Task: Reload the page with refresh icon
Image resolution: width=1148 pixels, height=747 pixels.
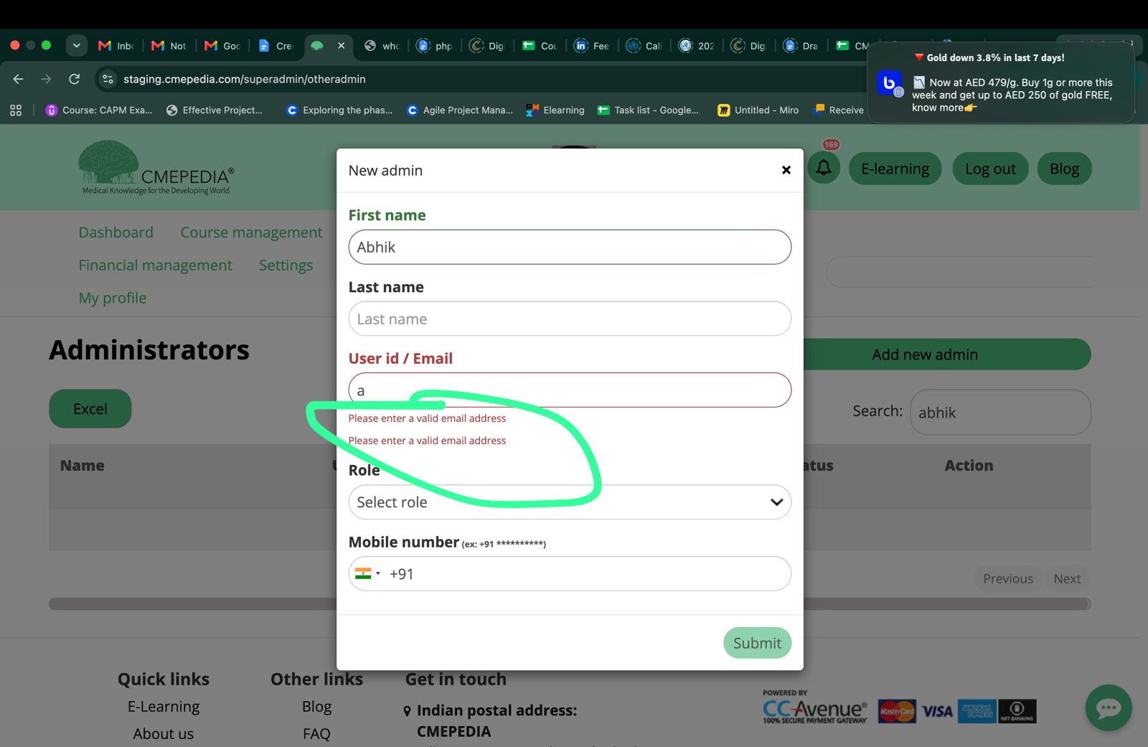Action: (74, 79)
